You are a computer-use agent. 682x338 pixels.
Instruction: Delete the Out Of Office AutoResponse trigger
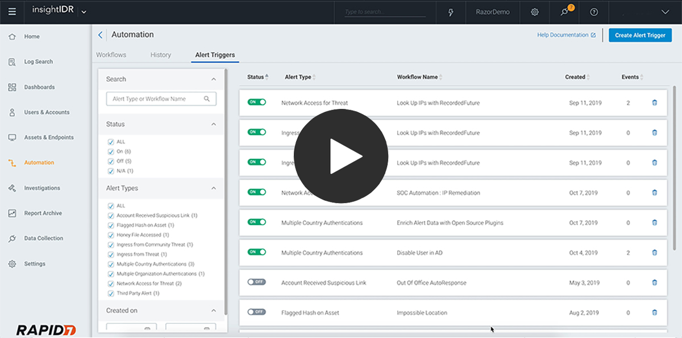[x=654, y=282]
